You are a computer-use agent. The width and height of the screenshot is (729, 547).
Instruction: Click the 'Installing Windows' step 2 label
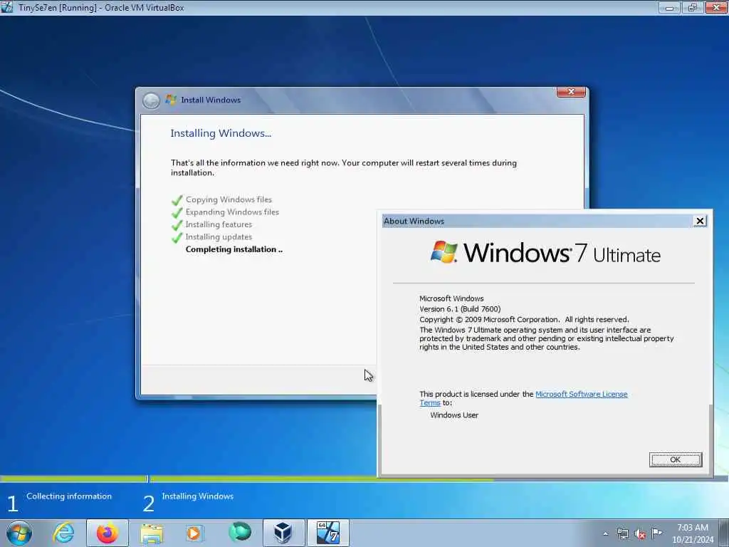198,496
